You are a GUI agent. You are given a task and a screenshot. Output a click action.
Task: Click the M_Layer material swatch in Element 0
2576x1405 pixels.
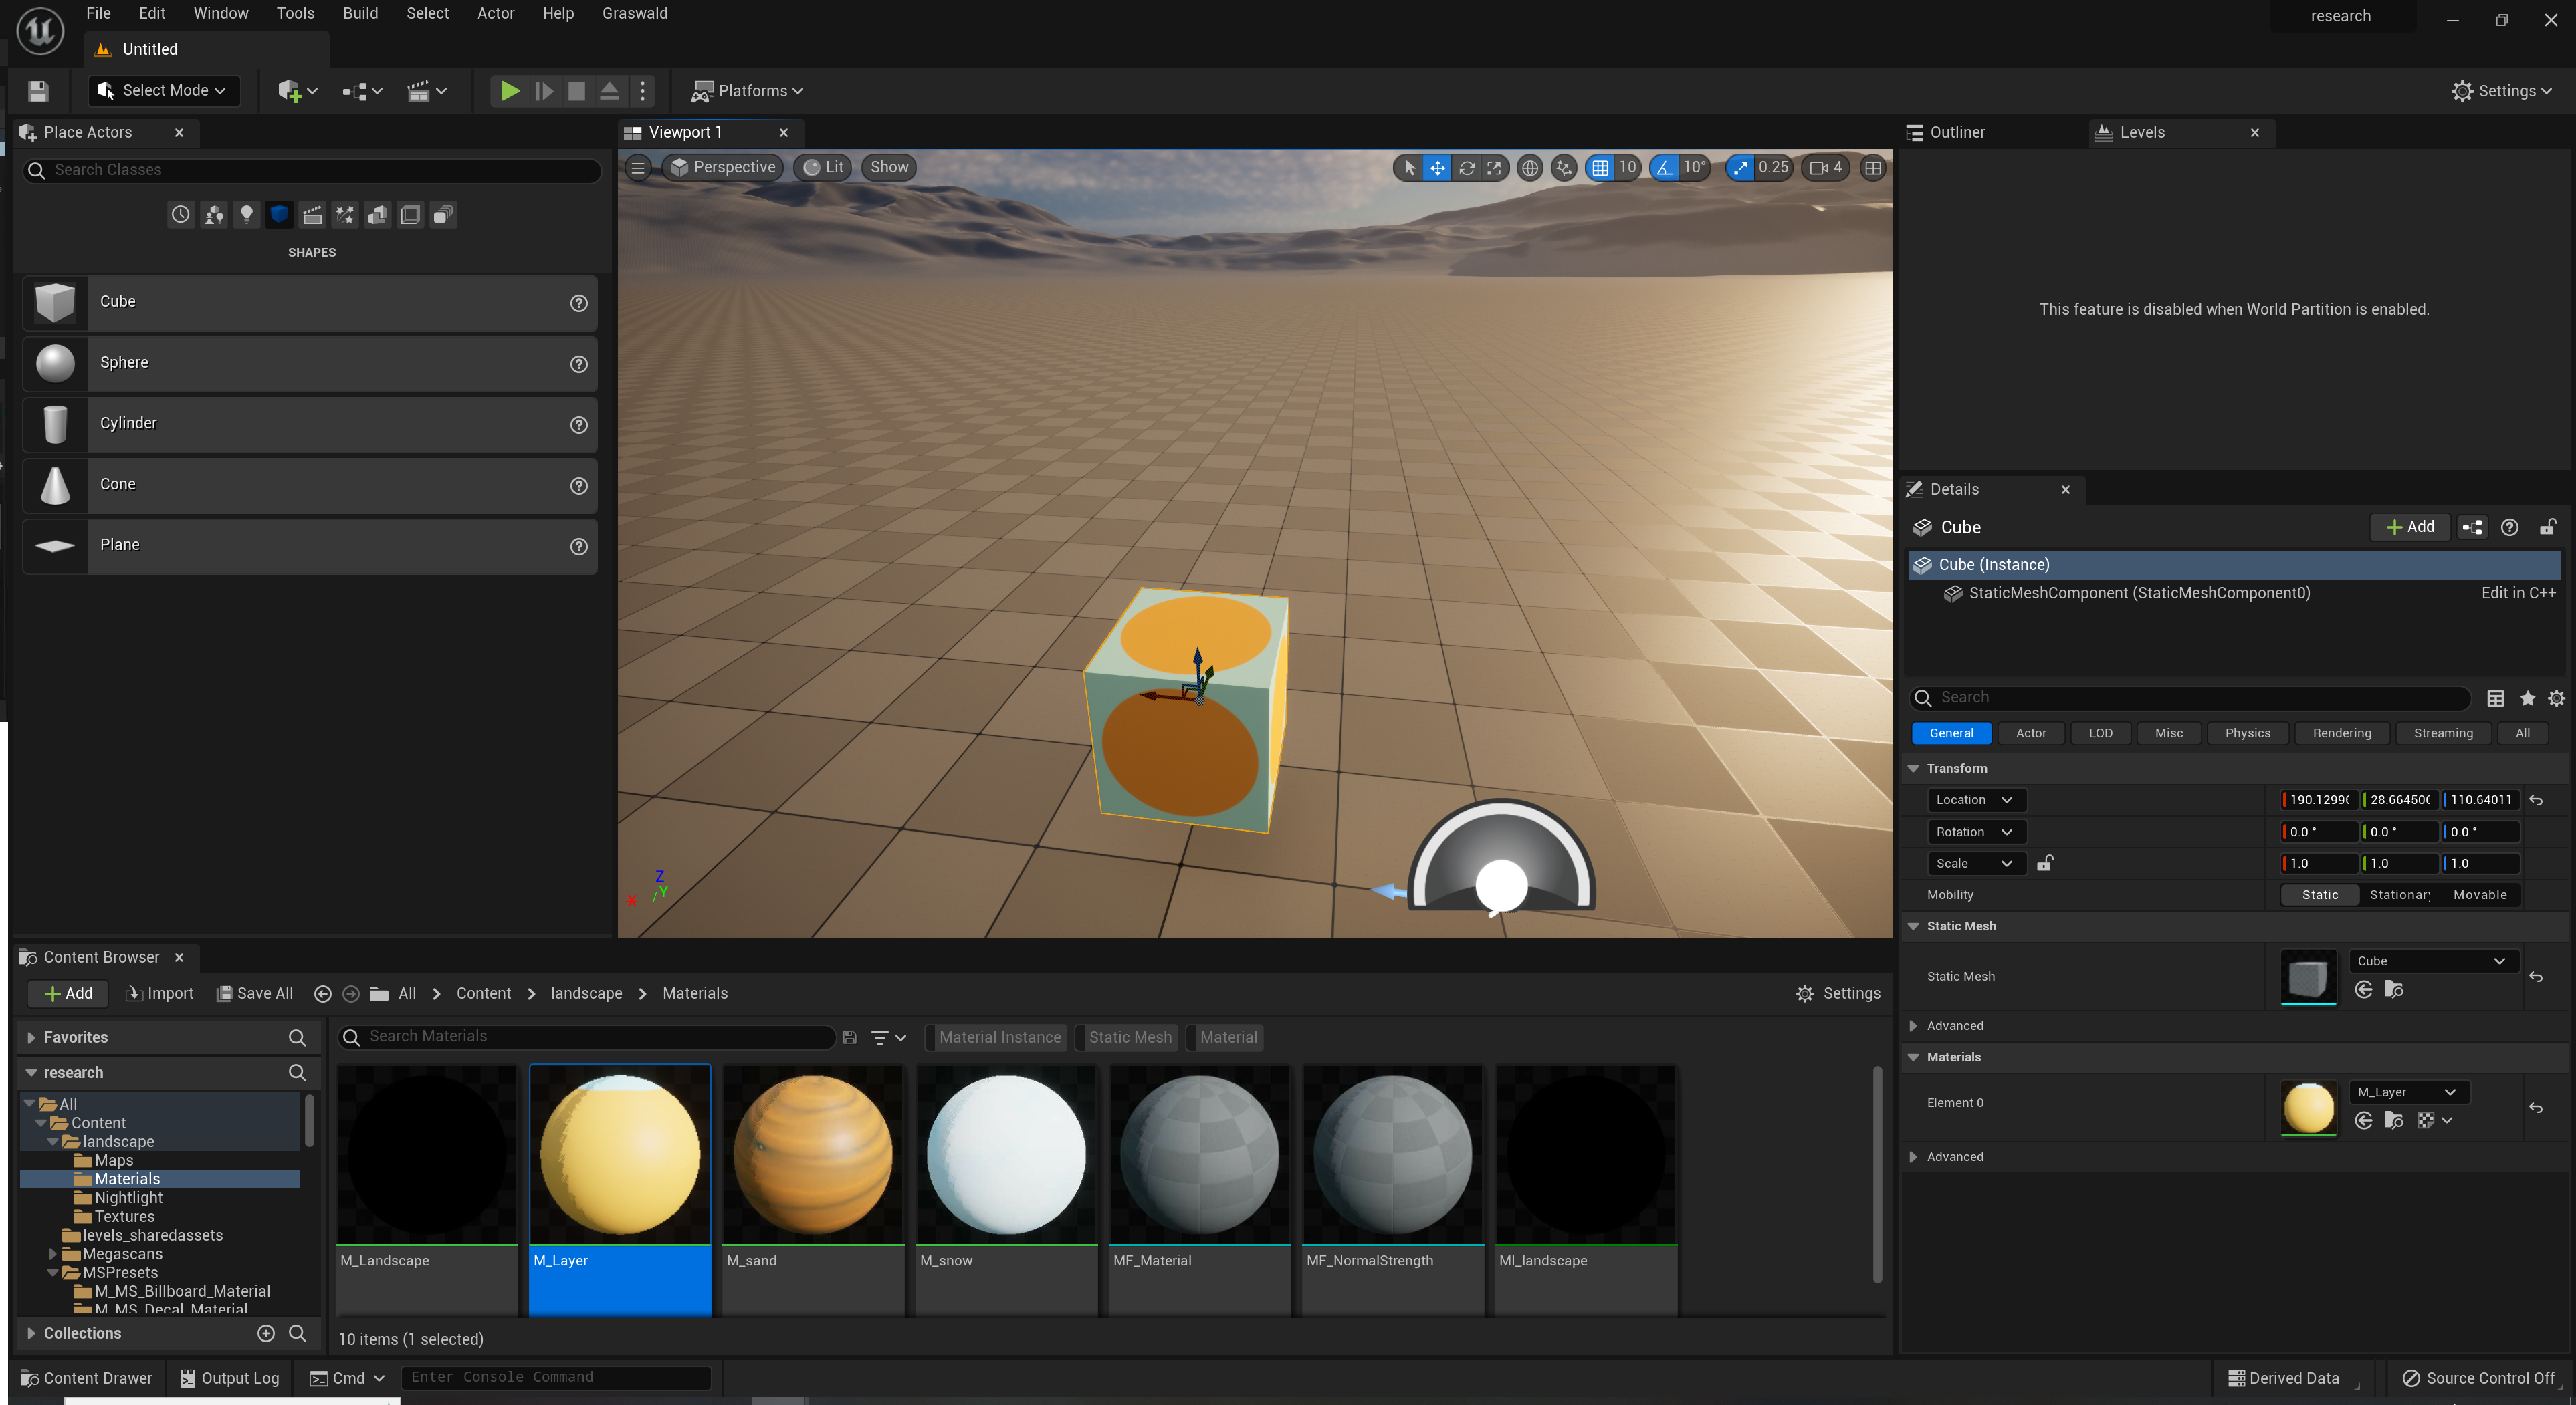(x=2308, y=1107)
